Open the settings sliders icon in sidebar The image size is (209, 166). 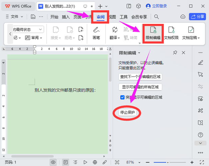point(200,86)
